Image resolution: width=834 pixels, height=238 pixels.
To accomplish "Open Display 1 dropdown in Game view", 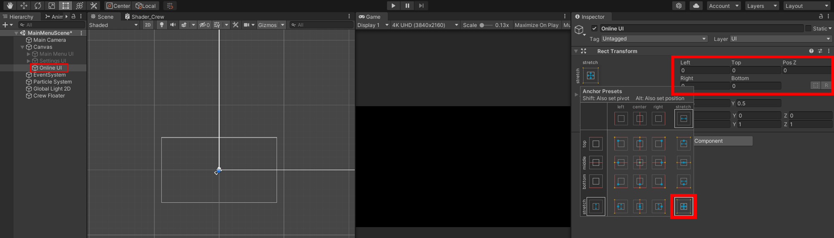I will pos(373,25).
